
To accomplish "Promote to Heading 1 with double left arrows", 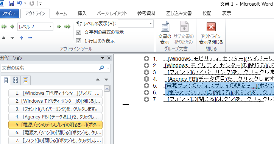I will click(3, 27).
